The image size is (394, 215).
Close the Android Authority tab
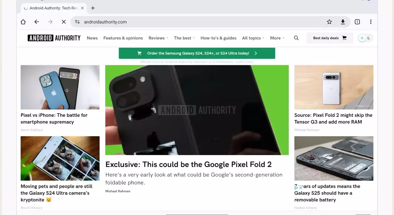tap(82, 8)
